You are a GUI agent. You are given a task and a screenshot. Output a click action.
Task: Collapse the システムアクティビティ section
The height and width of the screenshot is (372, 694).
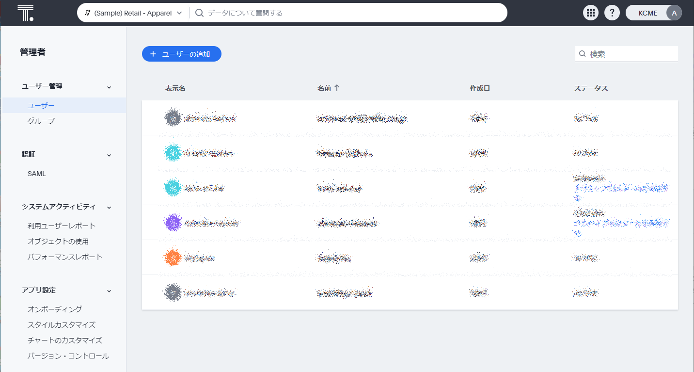pyautogui.click(x=109, y=207)
